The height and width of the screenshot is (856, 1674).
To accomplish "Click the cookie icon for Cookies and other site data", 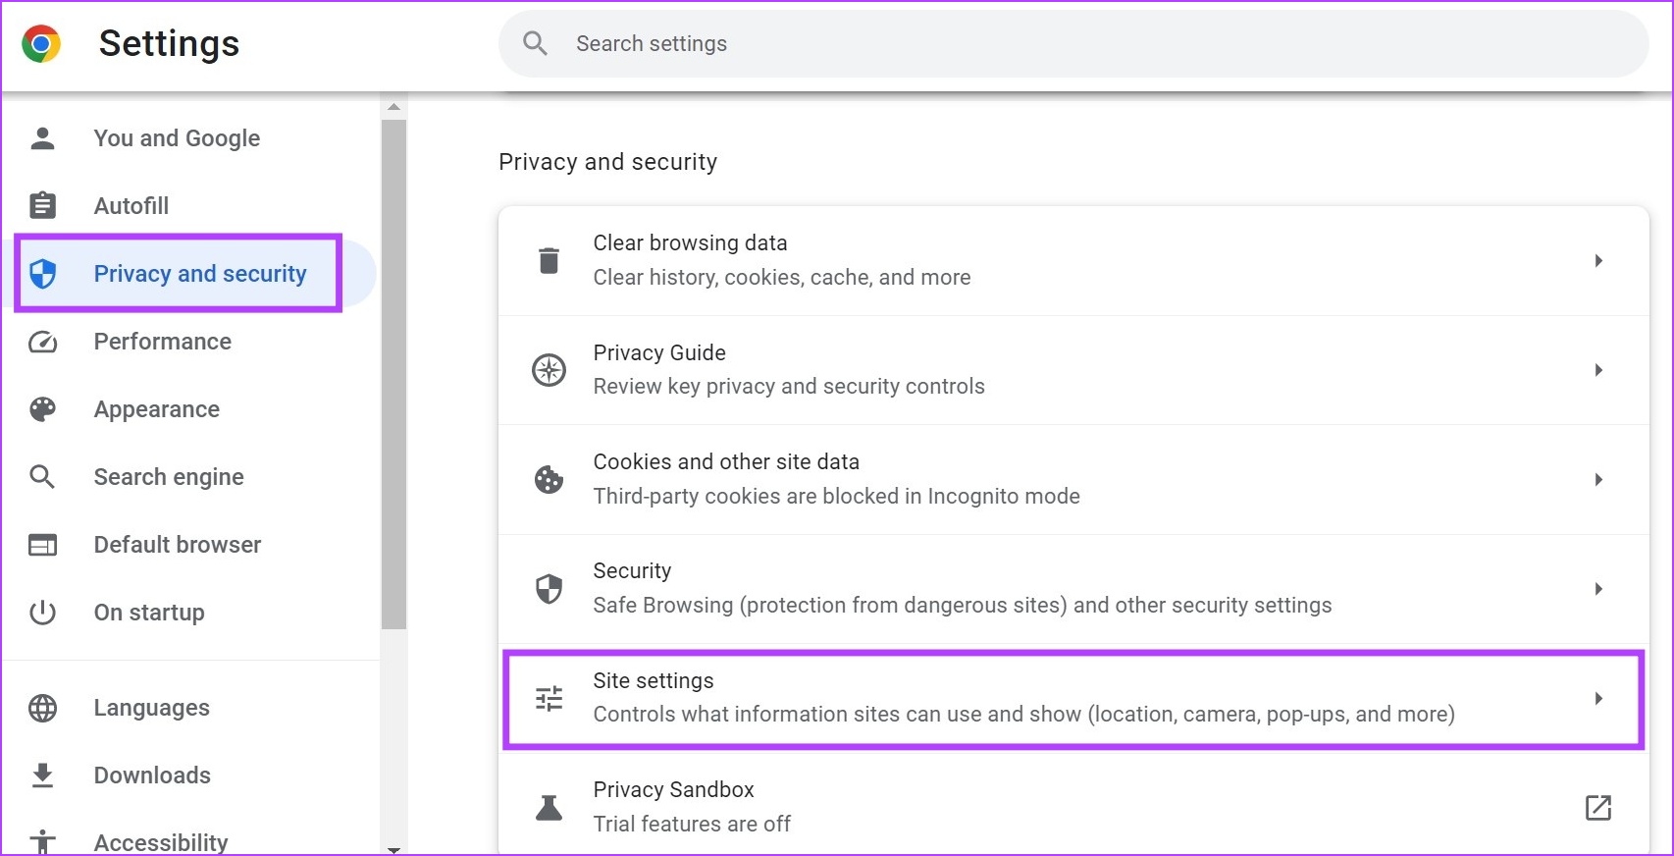I will pyautogui.click(x=549, y=479).
